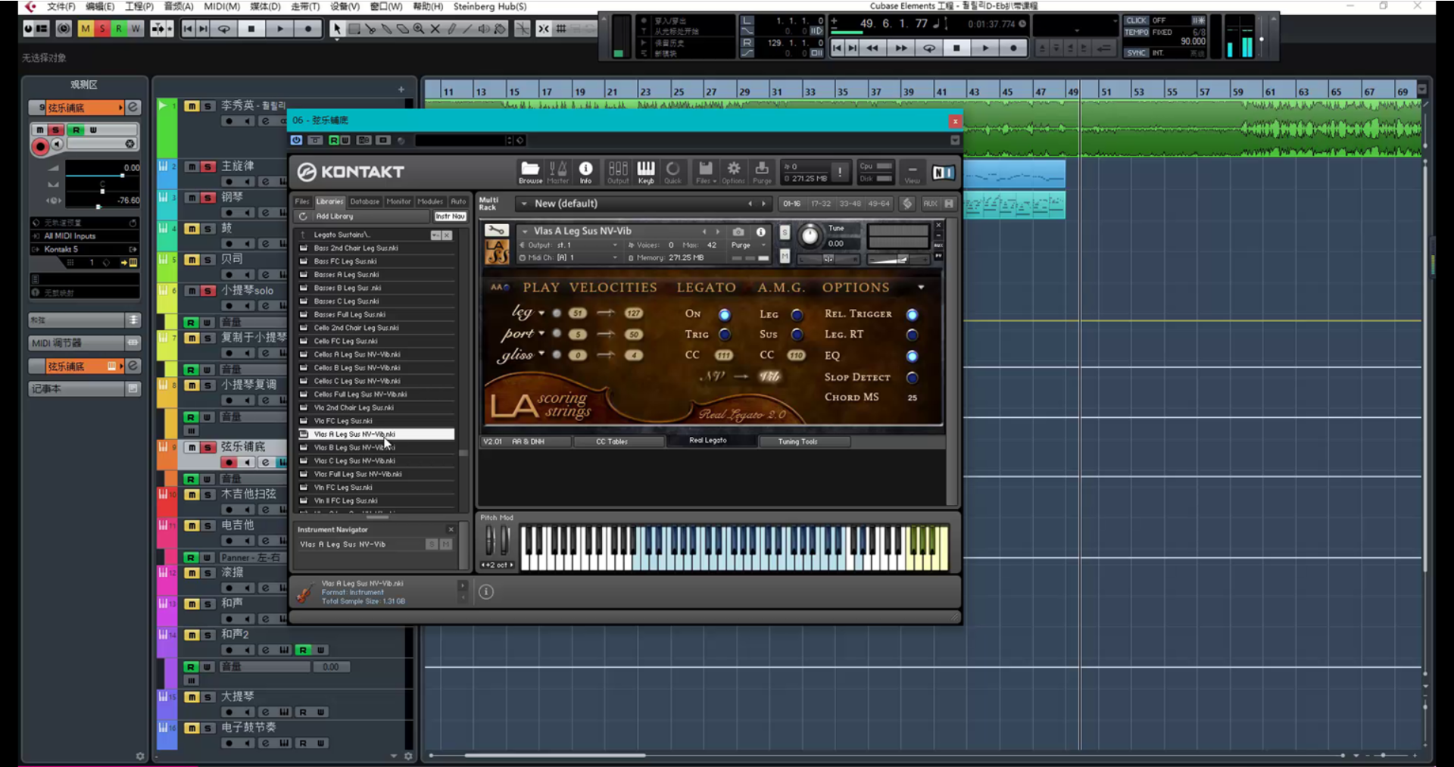Click the Add Library button
Screen dimensions: 1454x767
[x=334, y=217]
